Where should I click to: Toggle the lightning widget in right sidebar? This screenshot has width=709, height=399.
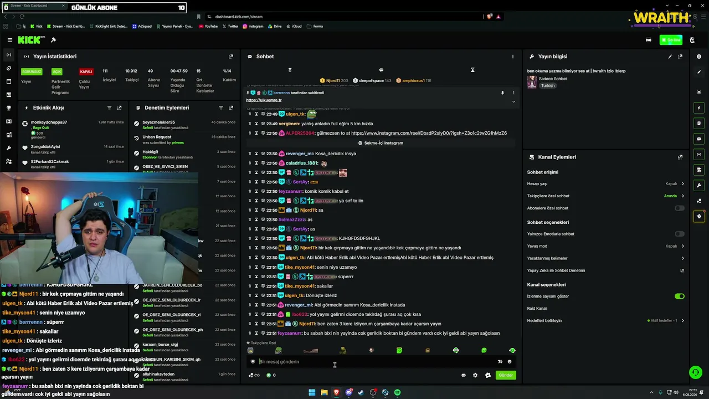pyautogui.click(x=699, y=108)
